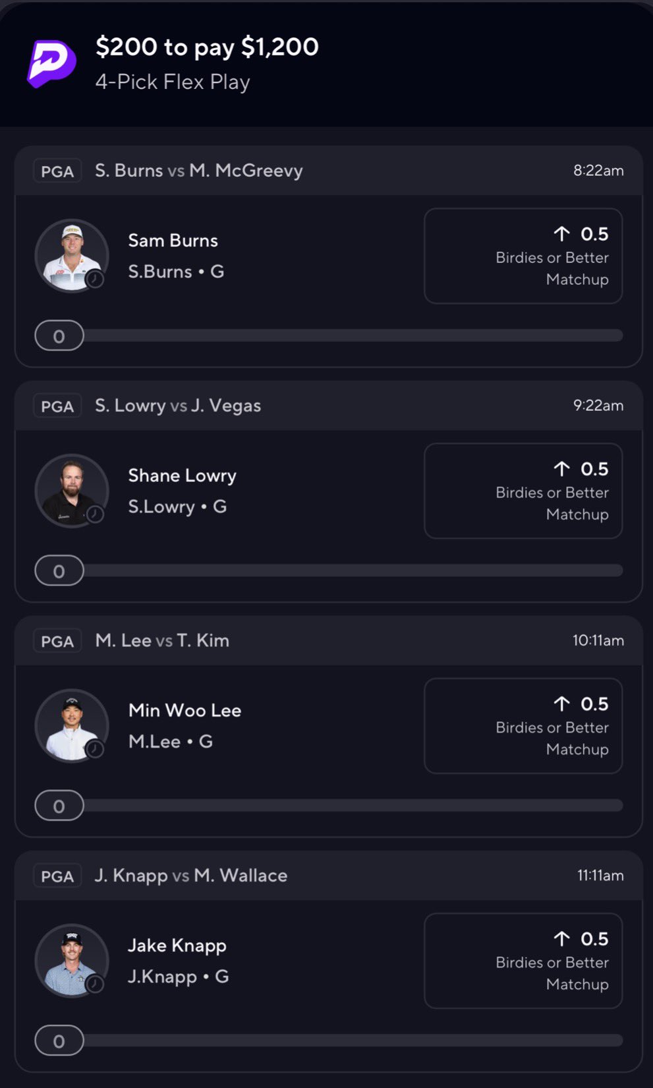Open Min Woo Lee Birdies or Better pick box
The width and height of the screenshot is (653, 1088).
pos(523,725)
